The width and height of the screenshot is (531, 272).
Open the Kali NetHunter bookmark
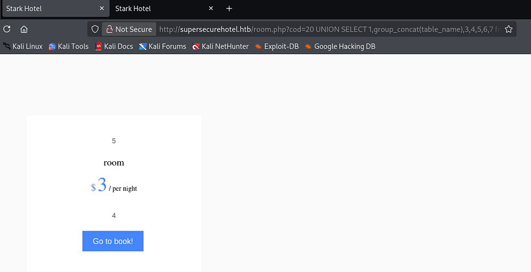pos(220,46)
